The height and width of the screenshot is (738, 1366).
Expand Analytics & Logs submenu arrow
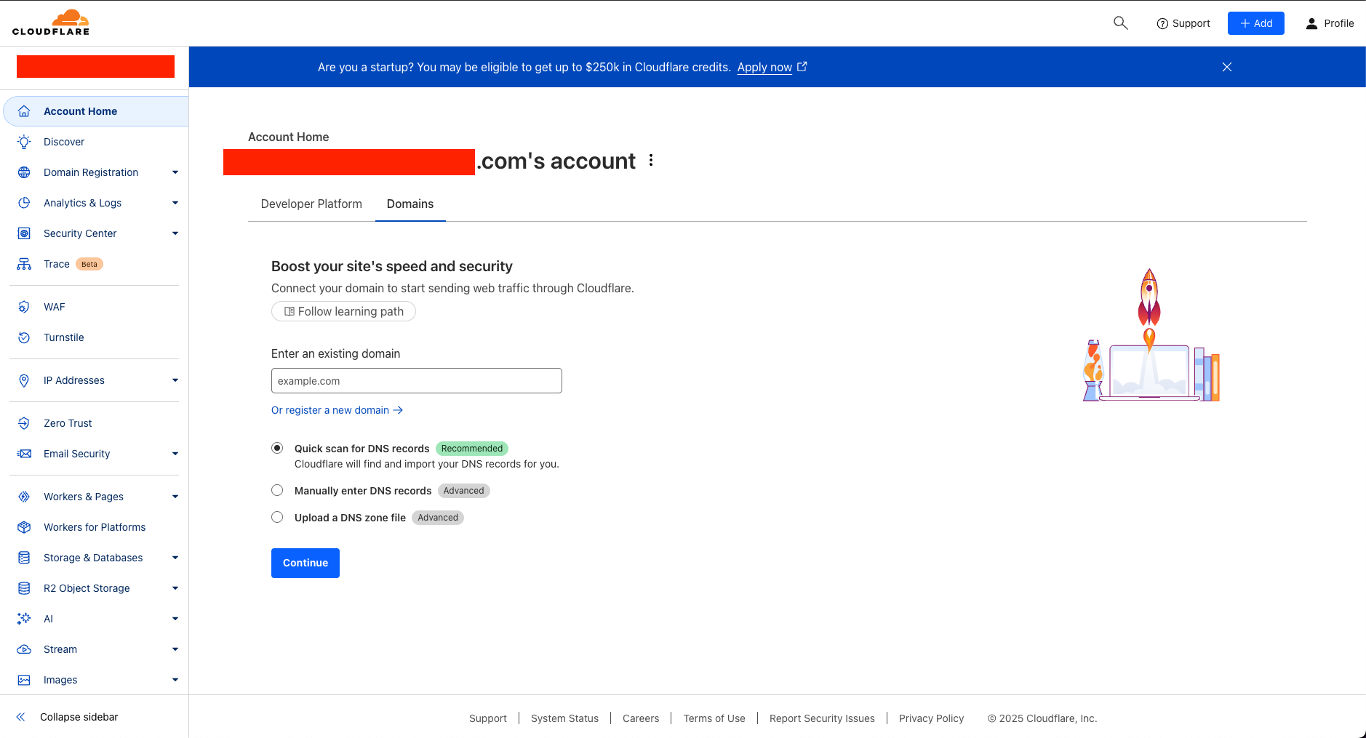click(x=175, y=203)
